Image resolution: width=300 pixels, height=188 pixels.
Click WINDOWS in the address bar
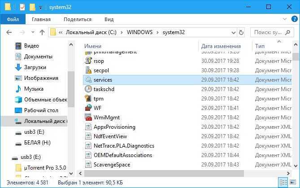(x=139, y=32)
